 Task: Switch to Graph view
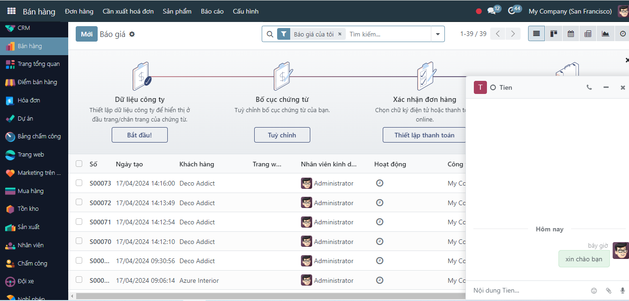(605, 34)
